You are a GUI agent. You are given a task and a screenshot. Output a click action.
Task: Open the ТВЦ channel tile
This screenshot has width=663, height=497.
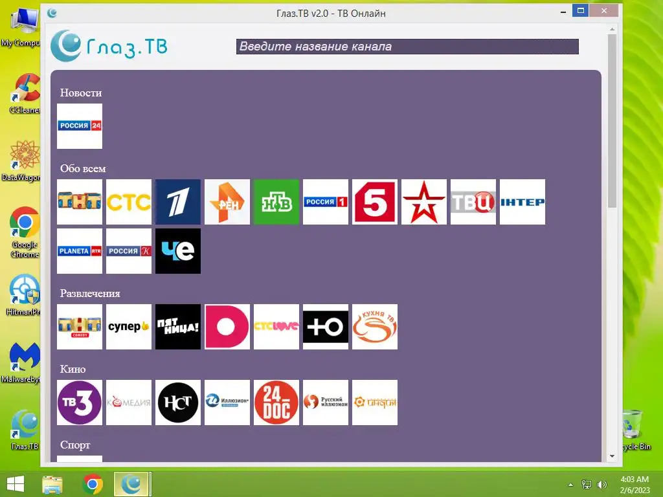[x=473, y=202]
